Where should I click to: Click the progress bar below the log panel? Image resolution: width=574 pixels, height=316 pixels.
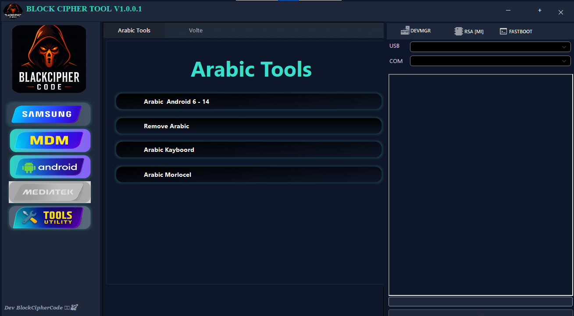click(481, 302)
